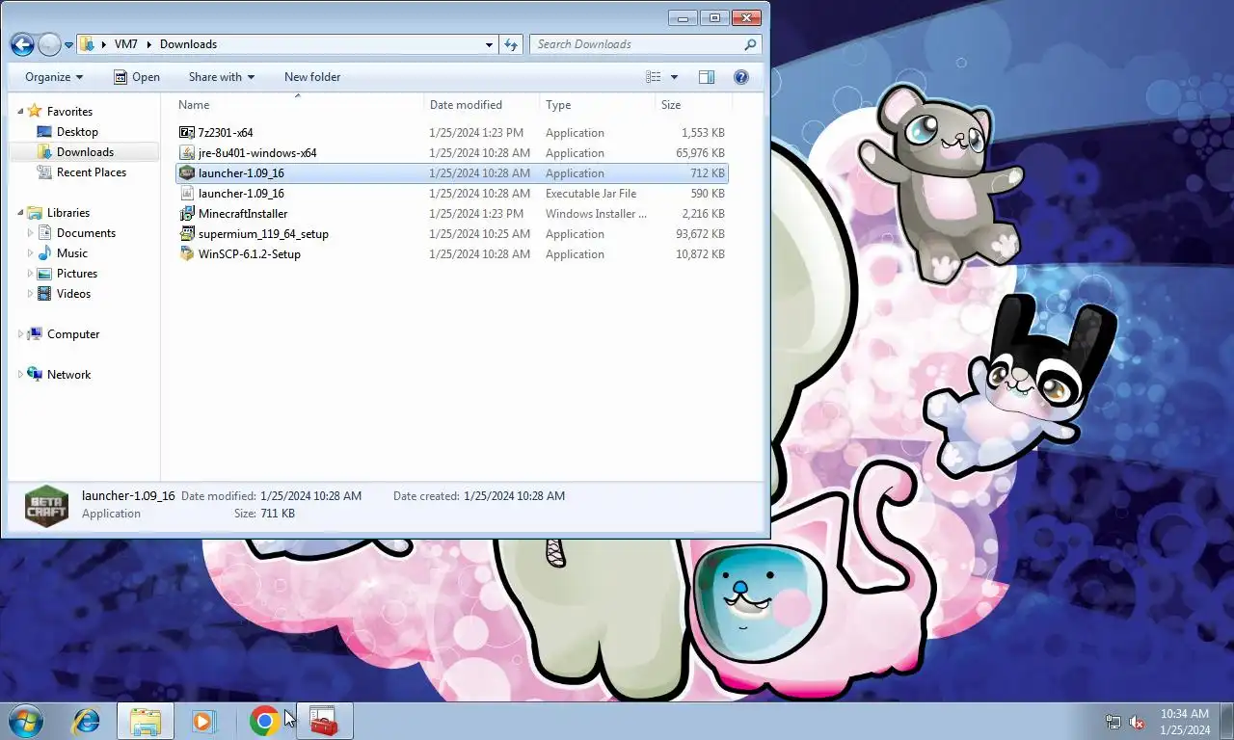
Task: Open Windows Media Player from taskbar
Action: pyautogui.click(x=202, y=721)
